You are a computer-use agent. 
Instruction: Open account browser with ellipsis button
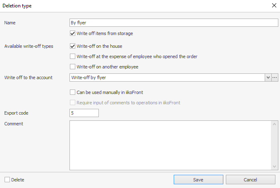[275, 78]
